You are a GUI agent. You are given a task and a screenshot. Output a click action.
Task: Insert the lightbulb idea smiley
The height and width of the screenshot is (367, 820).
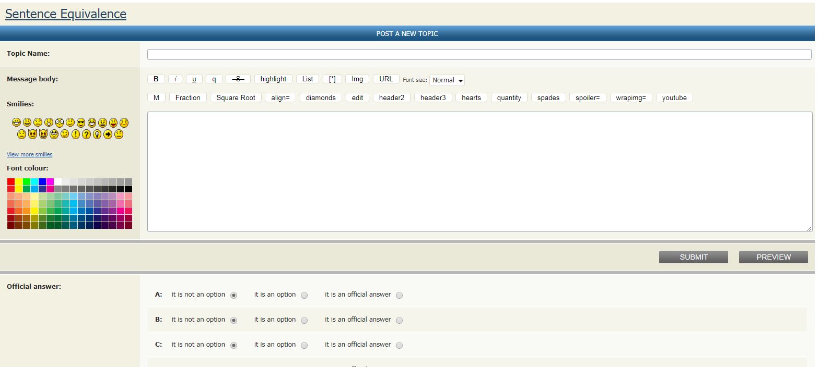97,134
